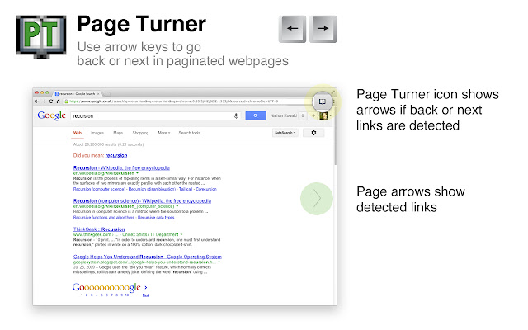Select the Shopping search tab
The height and width of the screenshot is (330, 528).
[140, 133]
